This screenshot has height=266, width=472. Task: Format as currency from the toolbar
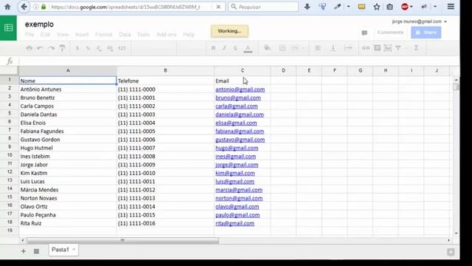tap(77, 48)
